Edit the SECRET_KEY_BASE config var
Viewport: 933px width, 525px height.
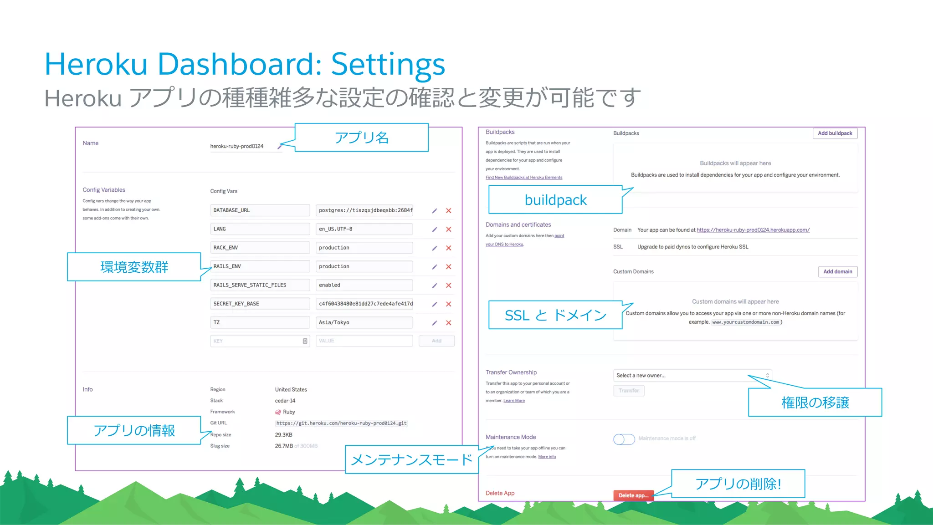tap(435, 304)
